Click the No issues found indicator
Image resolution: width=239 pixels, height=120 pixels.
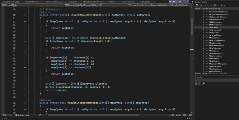22,115
